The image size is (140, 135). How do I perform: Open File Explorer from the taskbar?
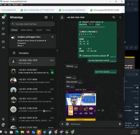click(22, 132)
